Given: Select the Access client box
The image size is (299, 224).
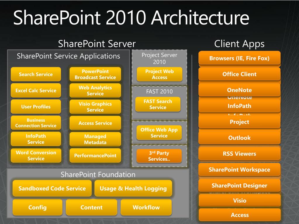Looking at the screenshot, I should [240, 215].
